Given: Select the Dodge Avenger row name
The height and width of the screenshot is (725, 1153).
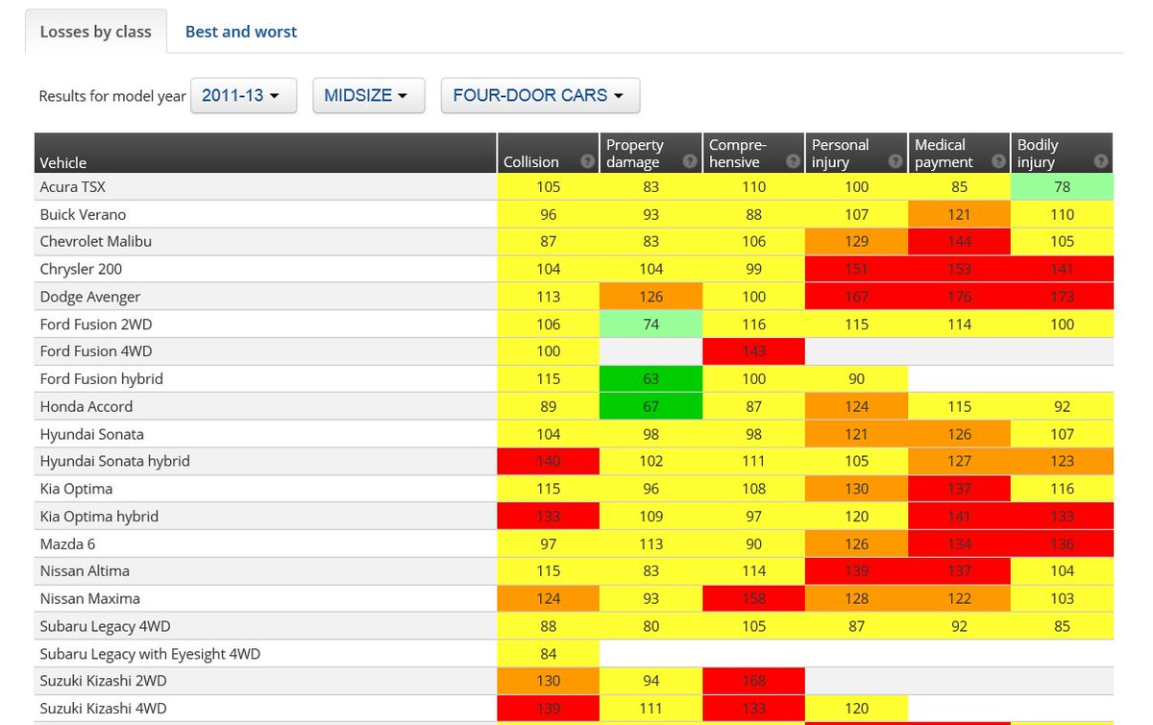Looking at the screenshot, I should (90, 297).
